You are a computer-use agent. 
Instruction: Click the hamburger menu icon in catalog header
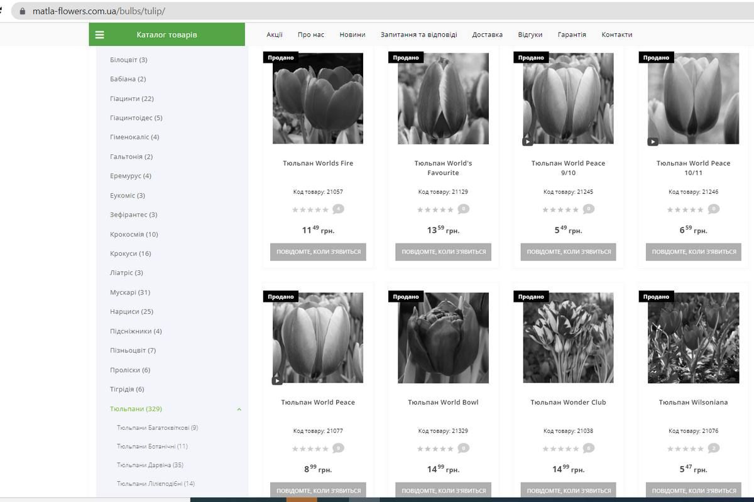pyautogui.click(x=100, y=35)
